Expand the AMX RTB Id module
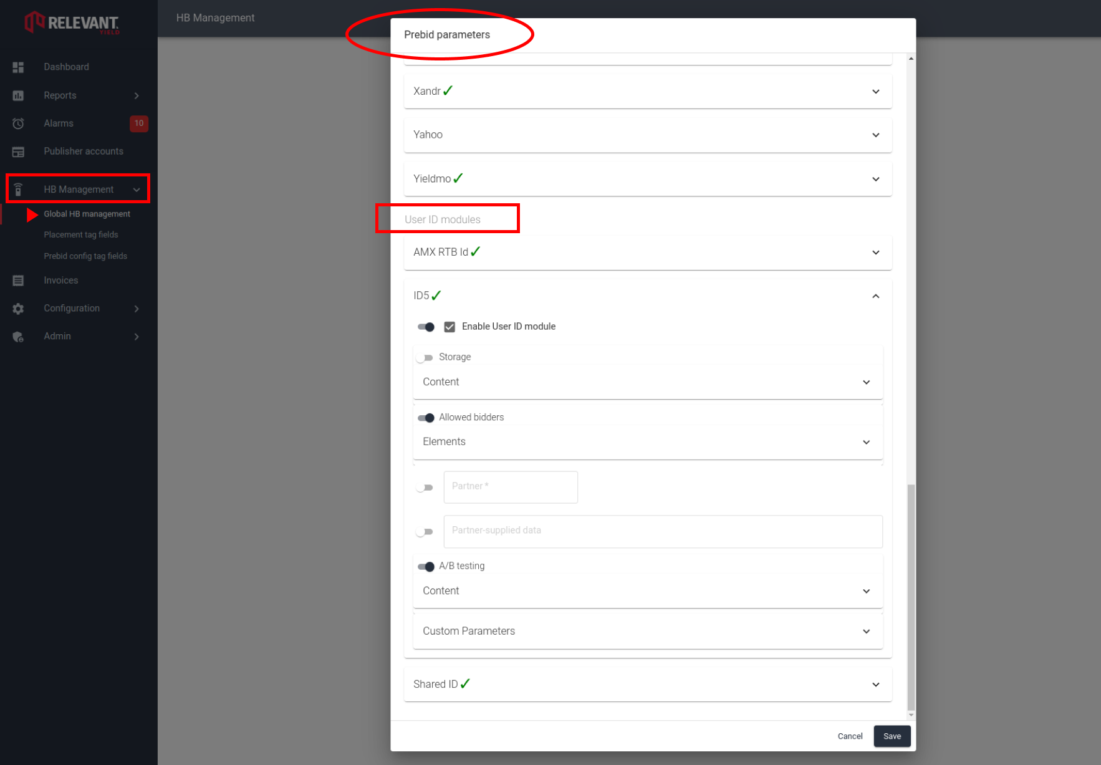This screenshot has height=765, width=1101. click(648, 252)
